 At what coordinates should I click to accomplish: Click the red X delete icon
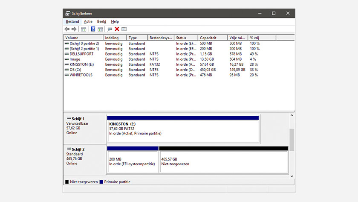(117, 29)
